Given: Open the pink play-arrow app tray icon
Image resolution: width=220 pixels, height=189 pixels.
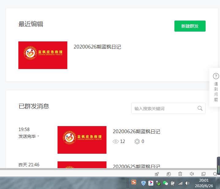Looking at the screenshot, I should coord(151,183).
